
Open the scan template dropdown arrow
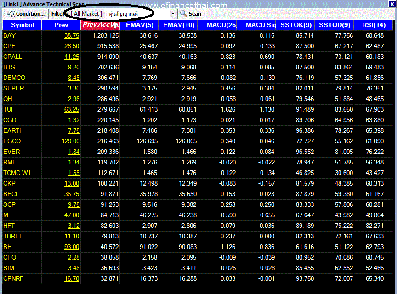[173, 14]
